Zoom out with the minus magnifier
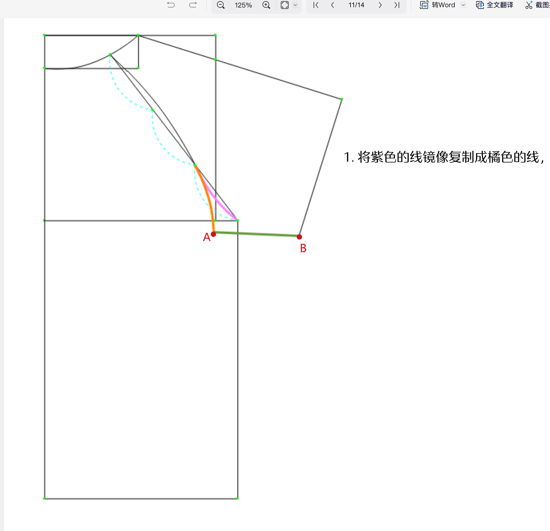550x531 pixels. coord(221,5)
